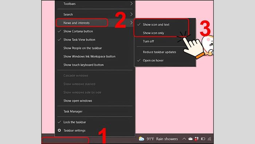Select Show icon and text option
Image resolution: width=255 pixels, height=144 pixels.
[165, 24]
